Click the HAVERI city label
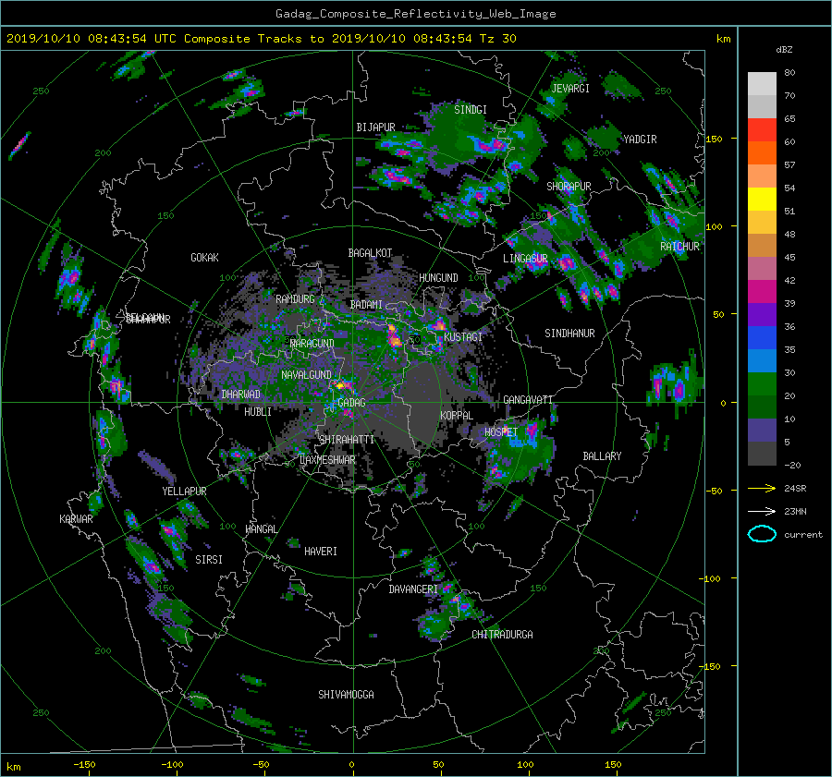 321,552
